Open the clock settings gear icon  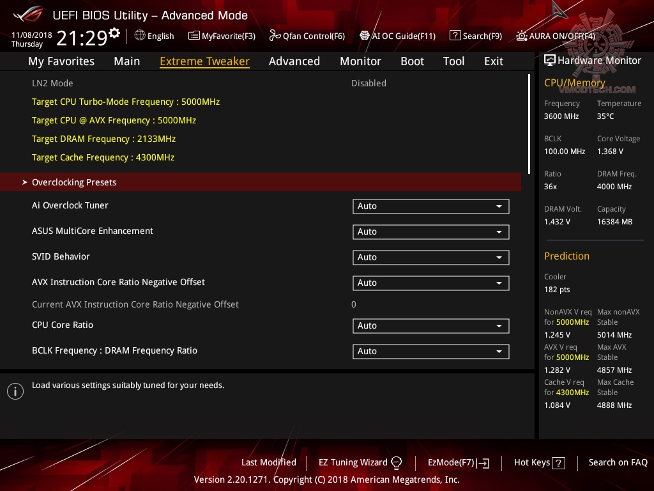114,33
